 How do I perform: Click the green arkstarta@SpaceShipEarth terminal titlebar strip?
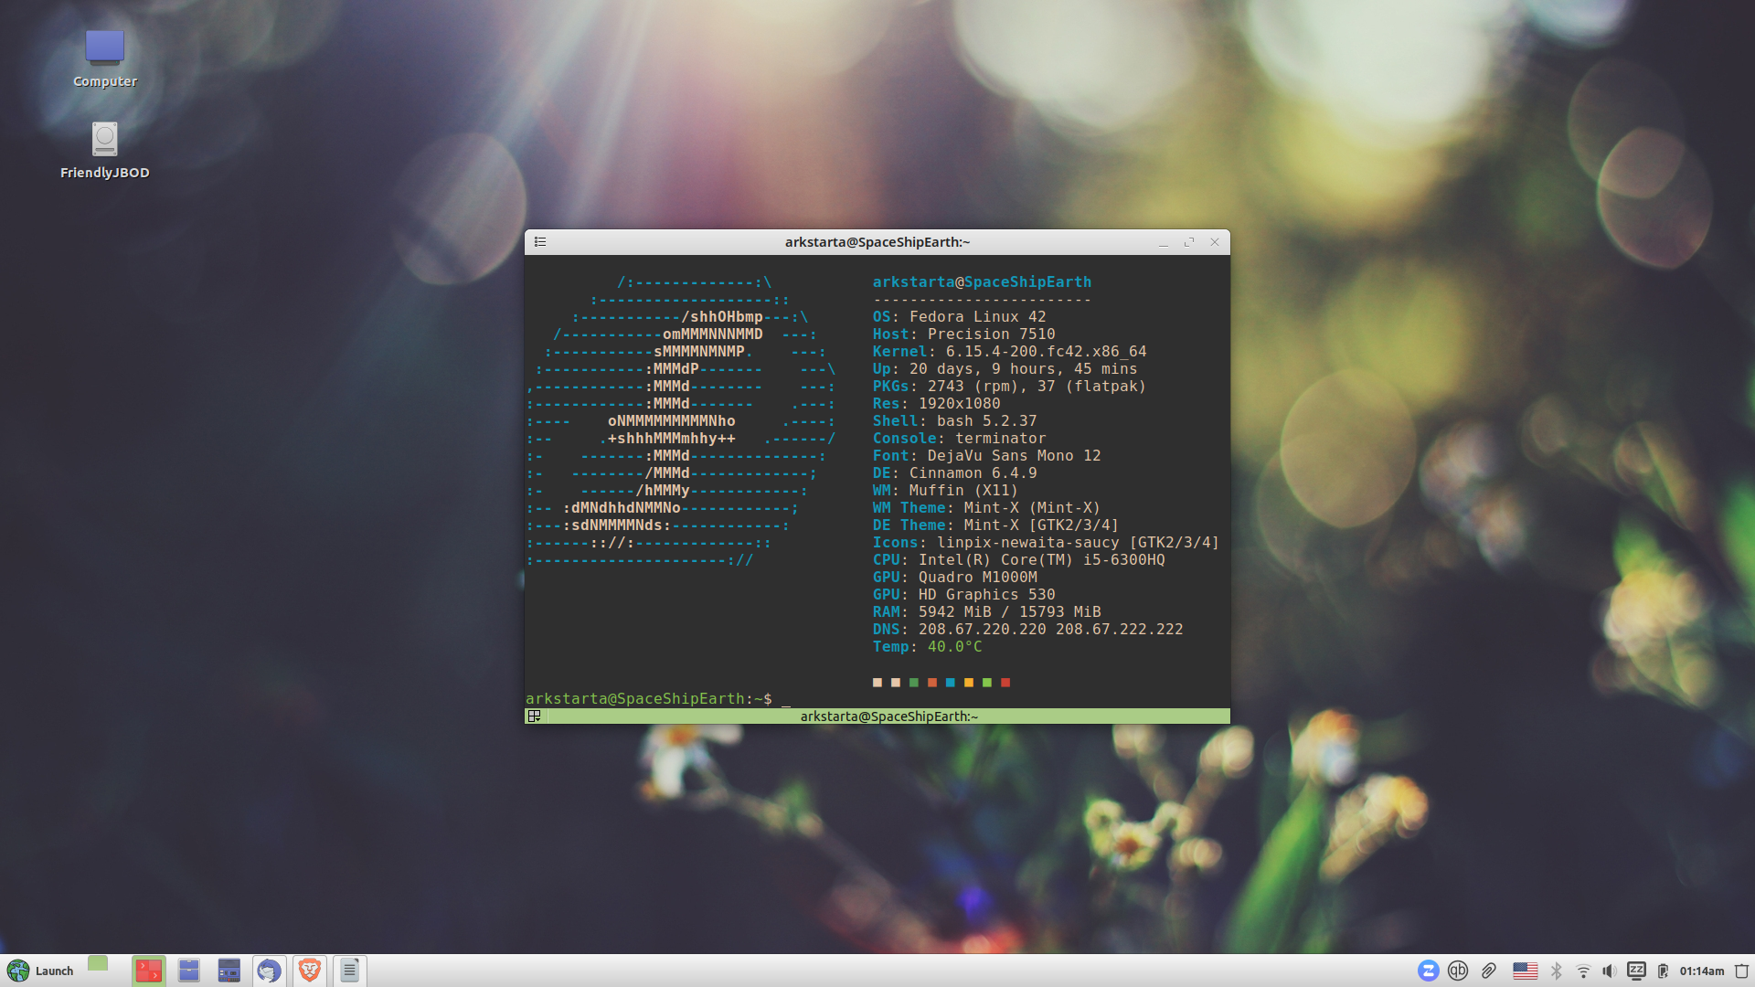click(x=877, y=716)
